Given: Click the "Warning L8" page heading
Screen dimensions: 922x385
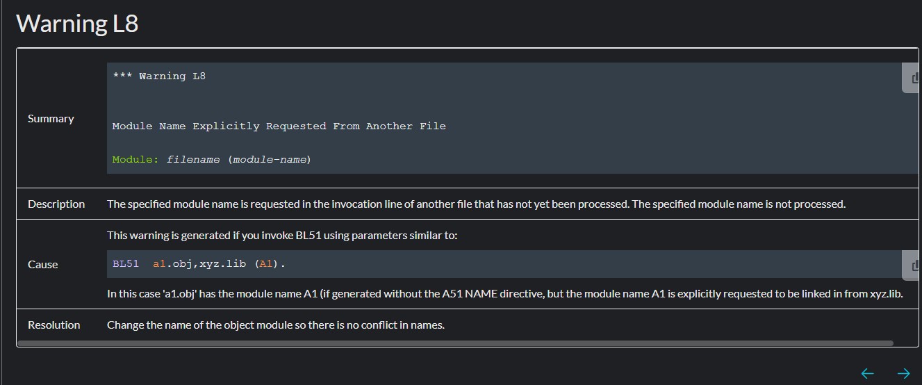Looking at the screenshot, I should click(77, 24).
